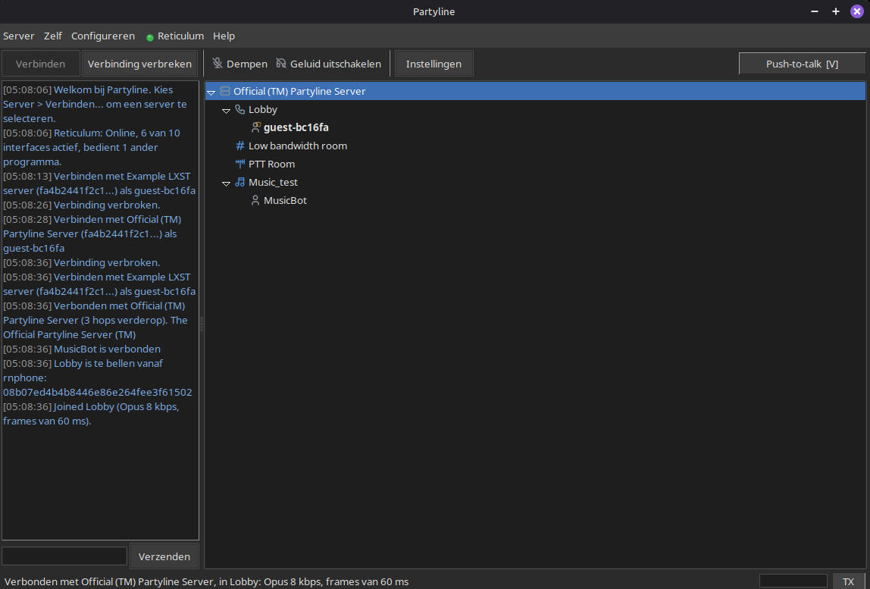Image resolution: width=870 pixels, height=589 pixels.
Task: Focus the chat message input field
Action: click(x=64, y=556)
